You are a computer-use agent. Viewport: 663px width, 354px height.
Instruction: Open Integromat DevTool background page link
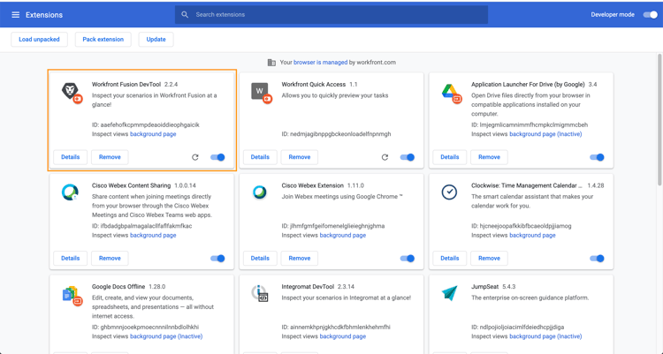(342, 336)
